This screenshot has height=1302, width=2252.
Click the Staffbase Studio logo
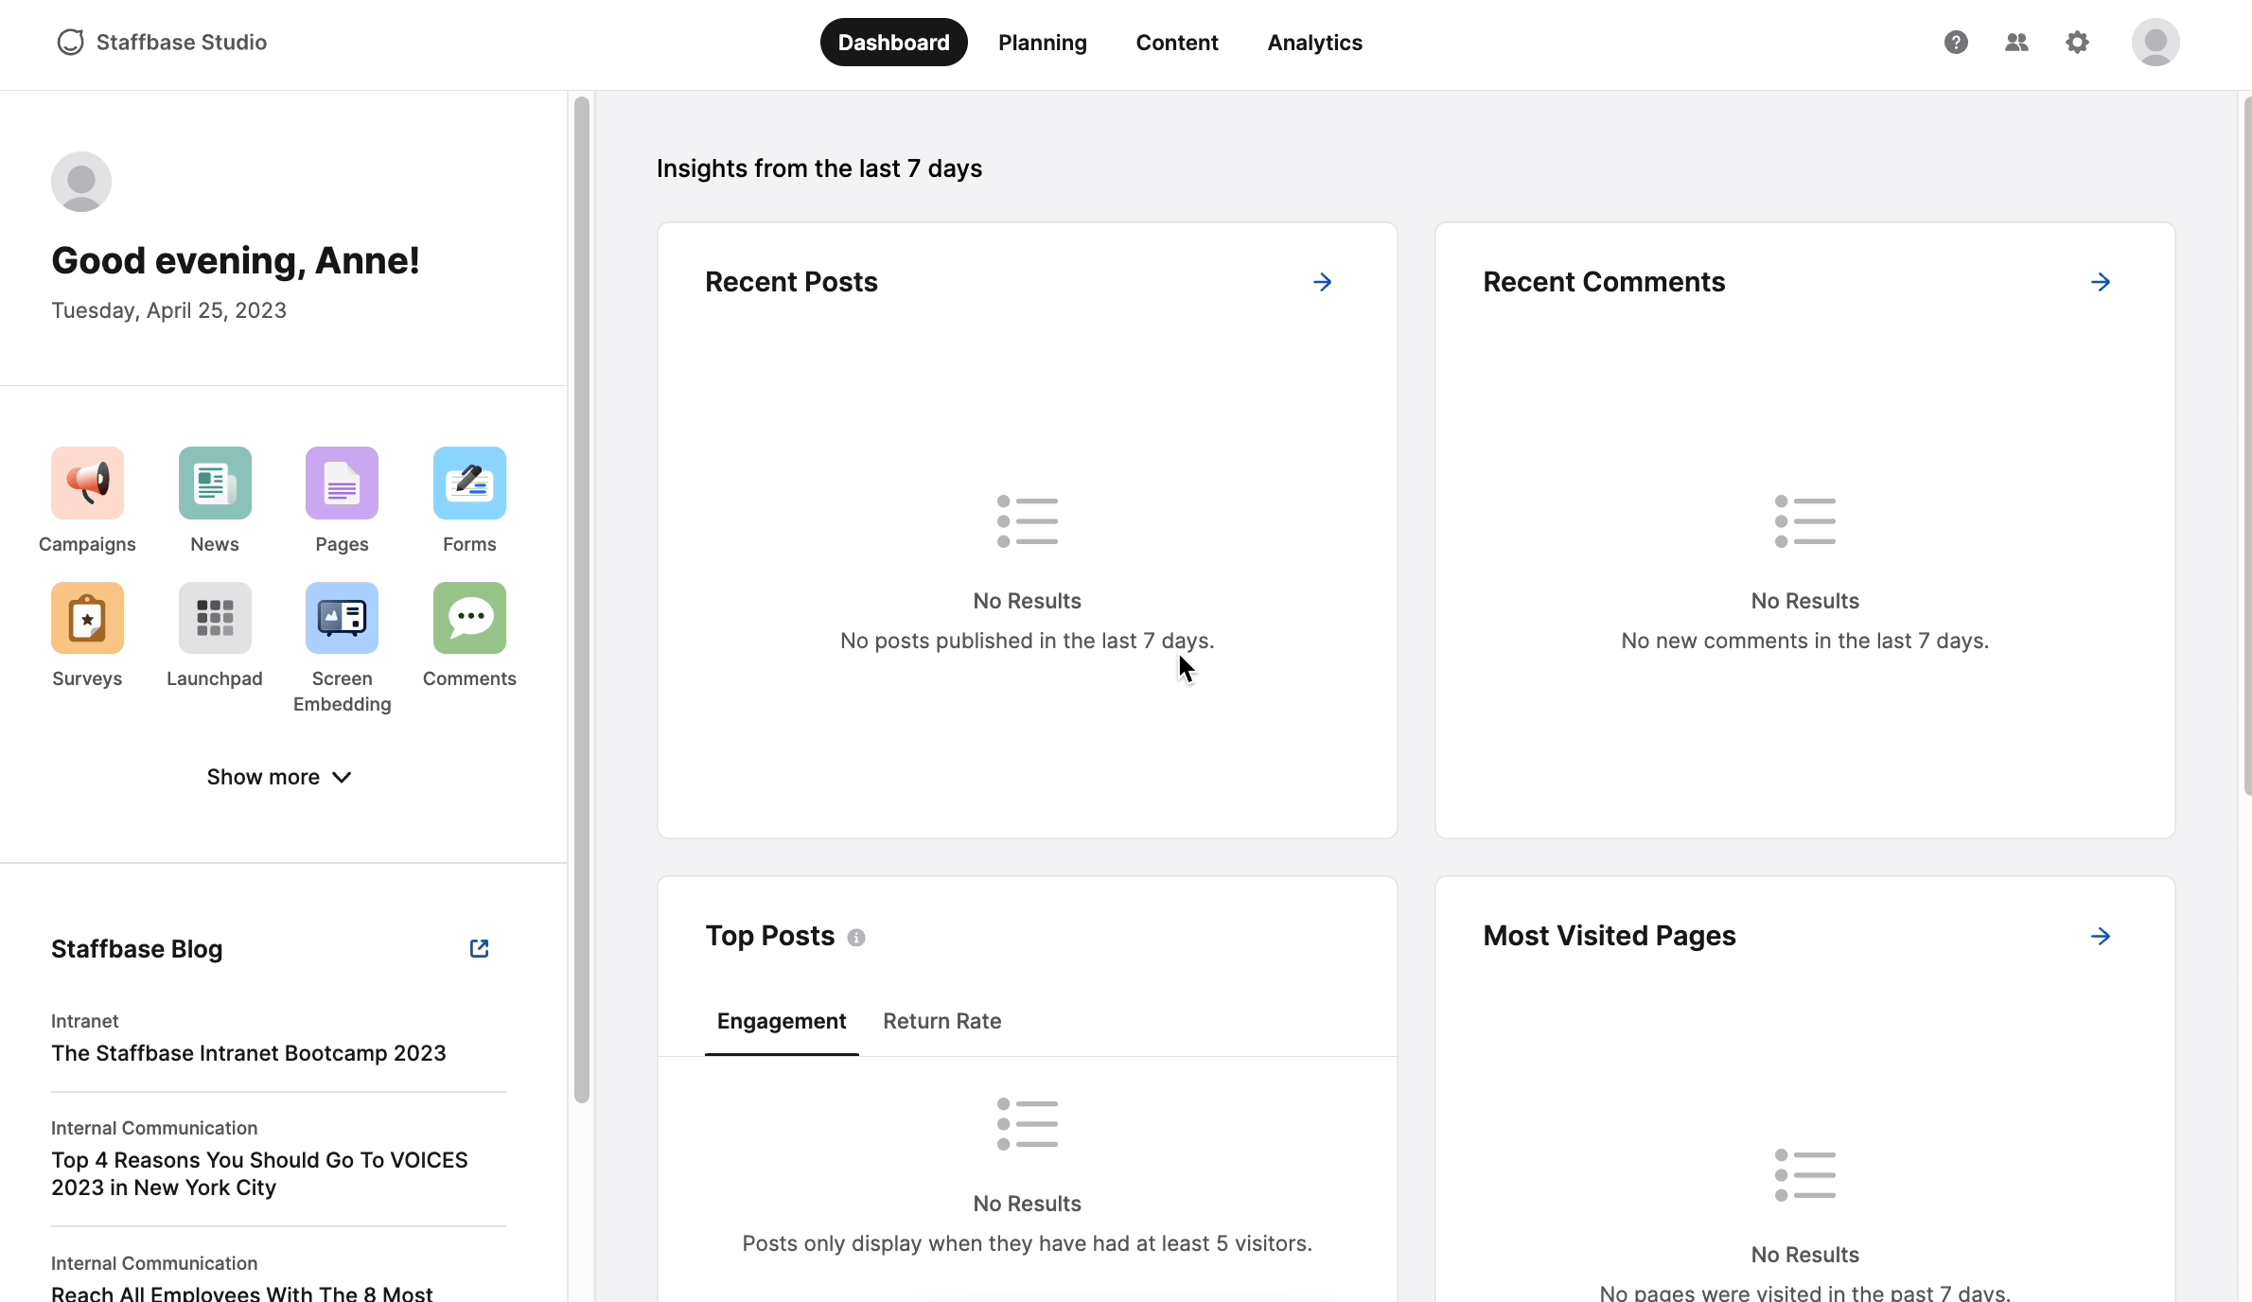pos(162,43)
